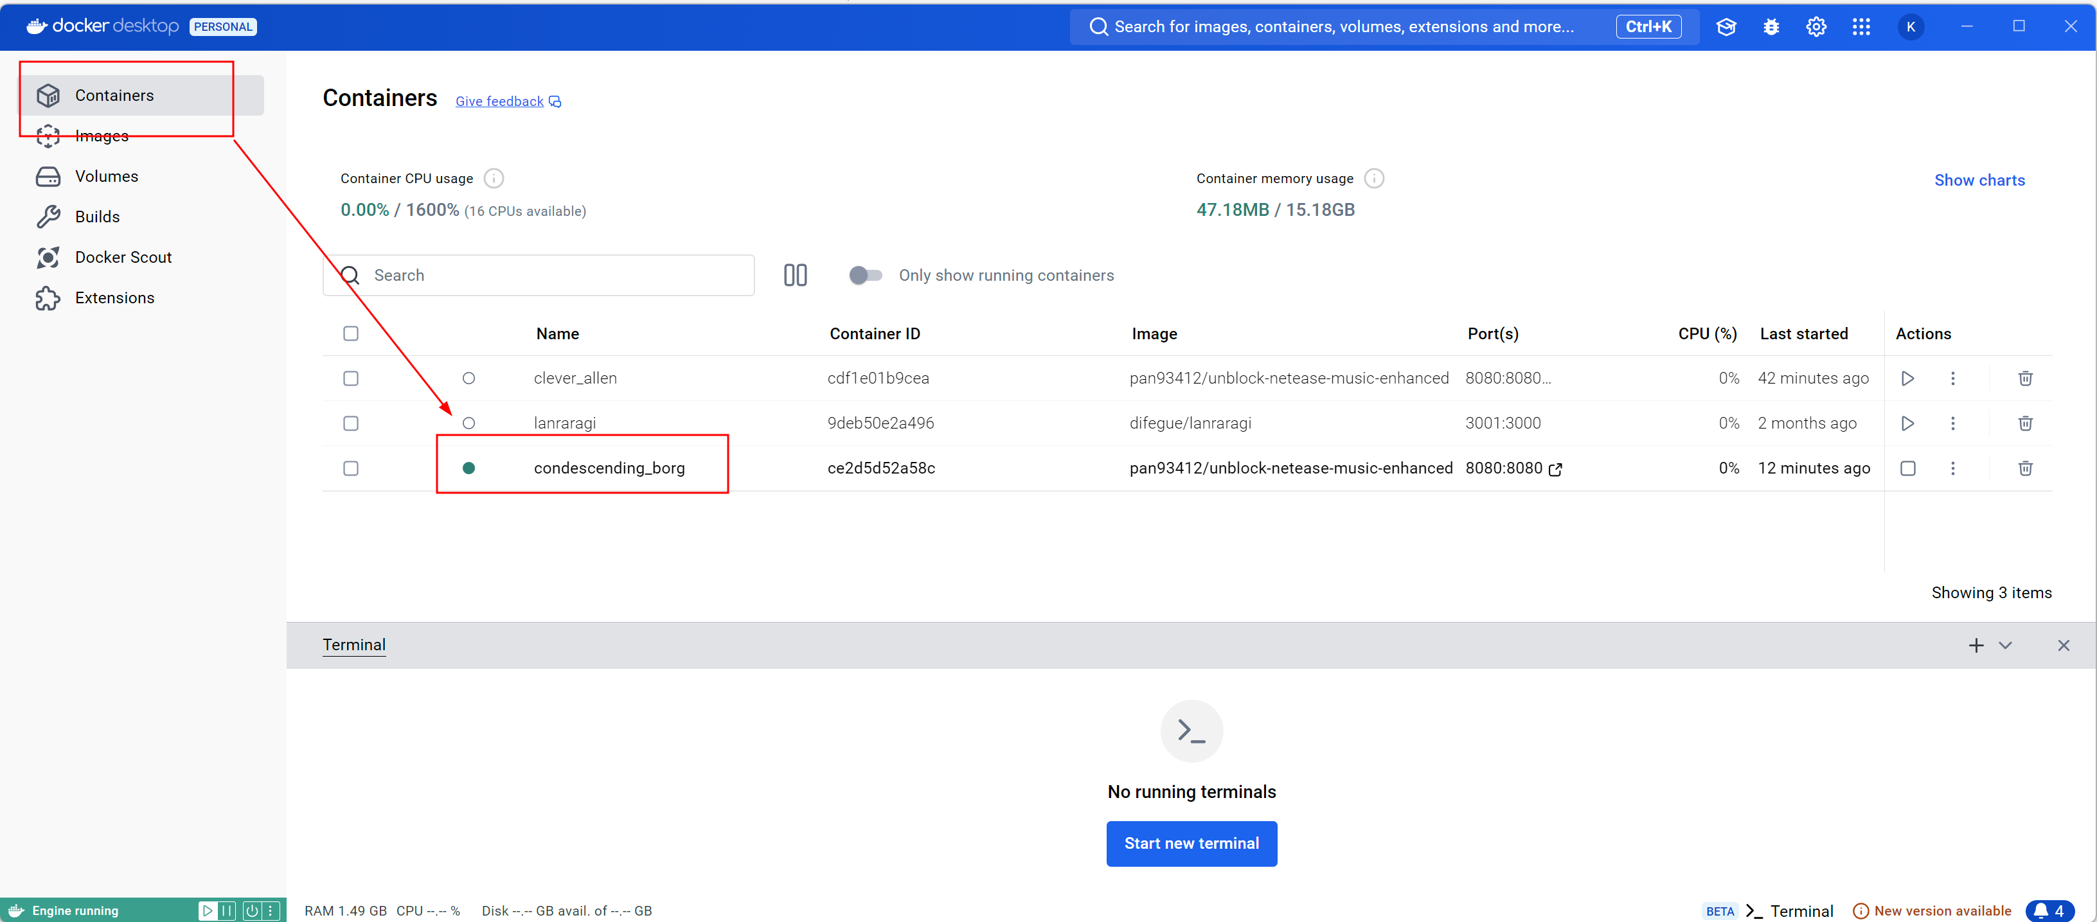Image resolution: width=2097 pixels, height=922 pixels.
Task: Open more actions menu for condescending_borg
Action: [1952, 468]
